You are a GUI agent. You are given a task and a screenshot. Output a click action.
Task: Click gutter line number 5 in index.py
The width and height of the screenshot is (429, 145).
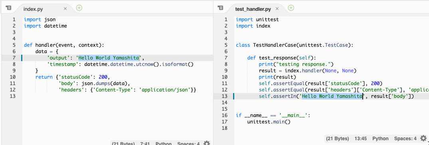14,45
